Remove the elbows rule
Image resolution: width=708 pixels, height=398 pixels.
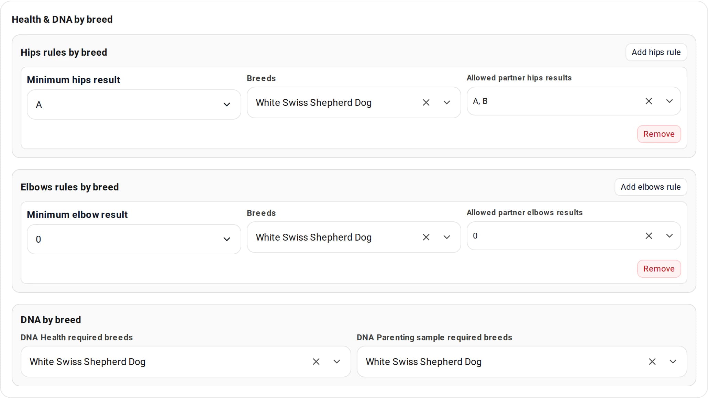[659, 269]
